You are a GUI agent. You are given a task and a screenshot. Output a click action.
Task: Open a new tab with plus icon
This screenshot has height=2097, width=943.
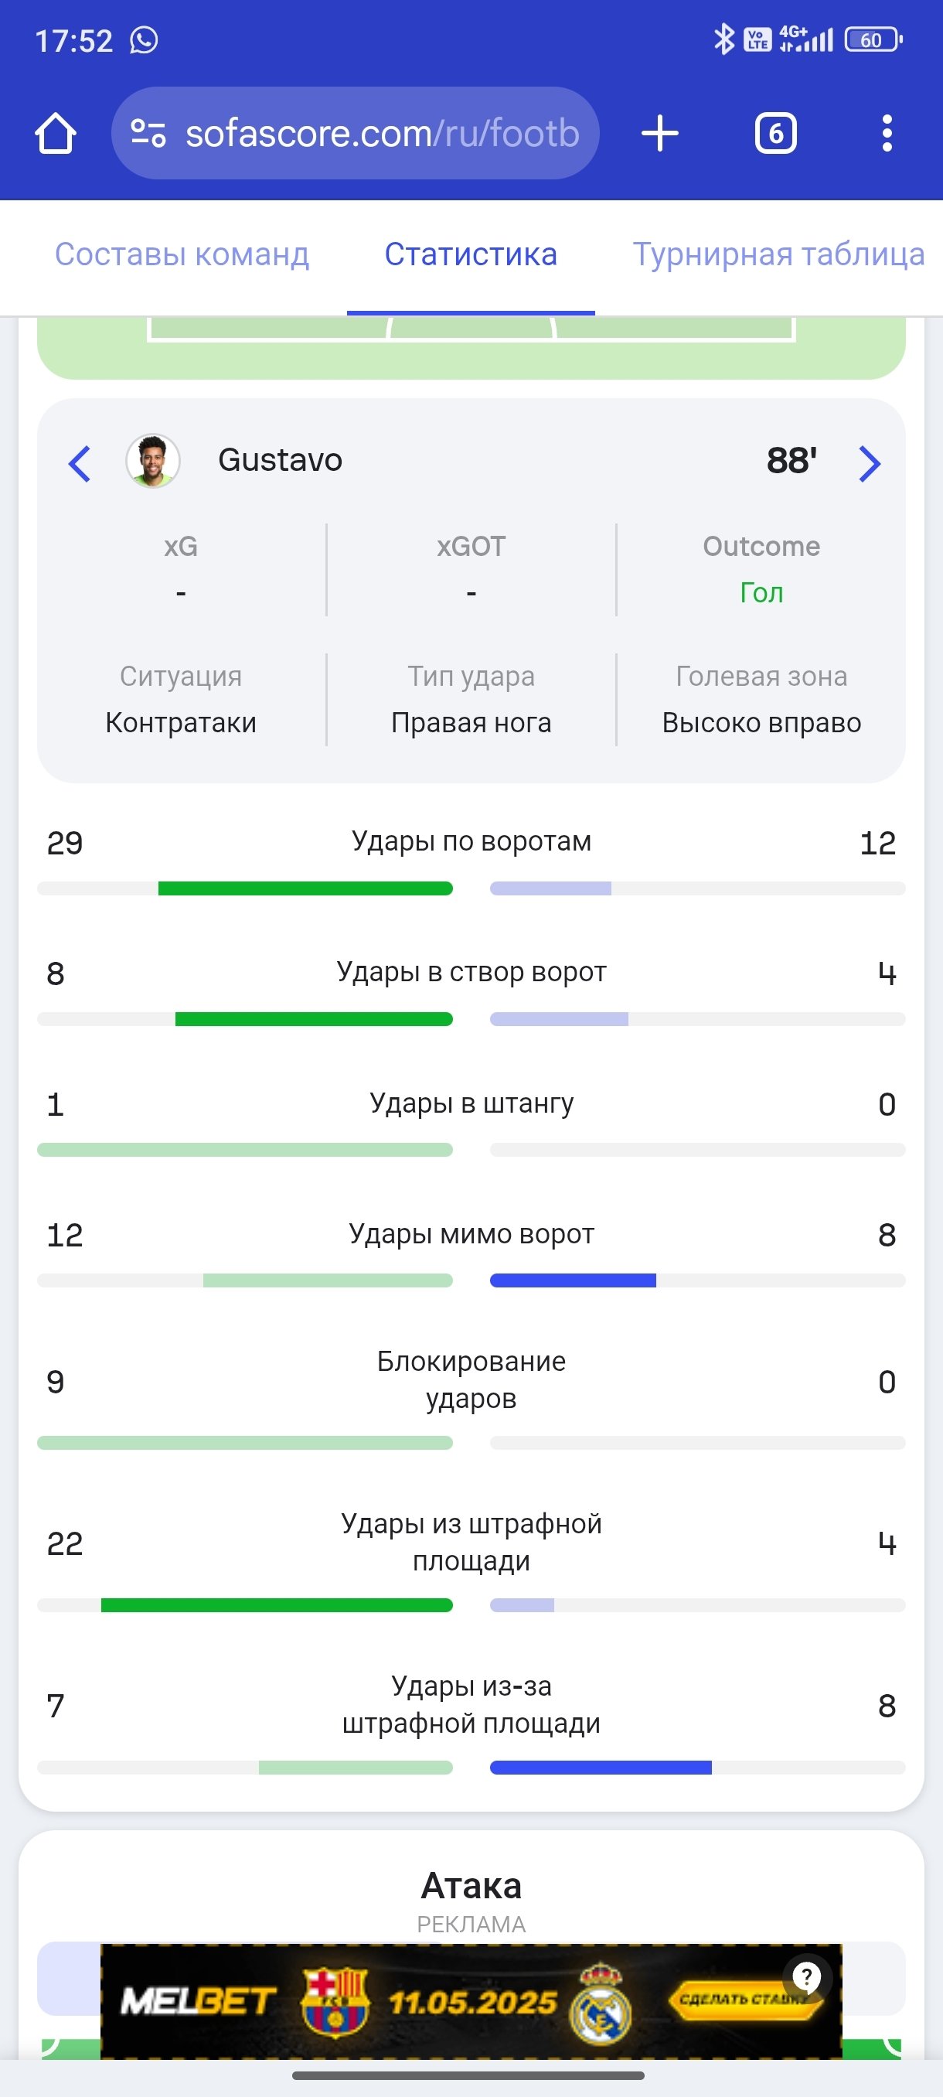[x=660, y=134]
